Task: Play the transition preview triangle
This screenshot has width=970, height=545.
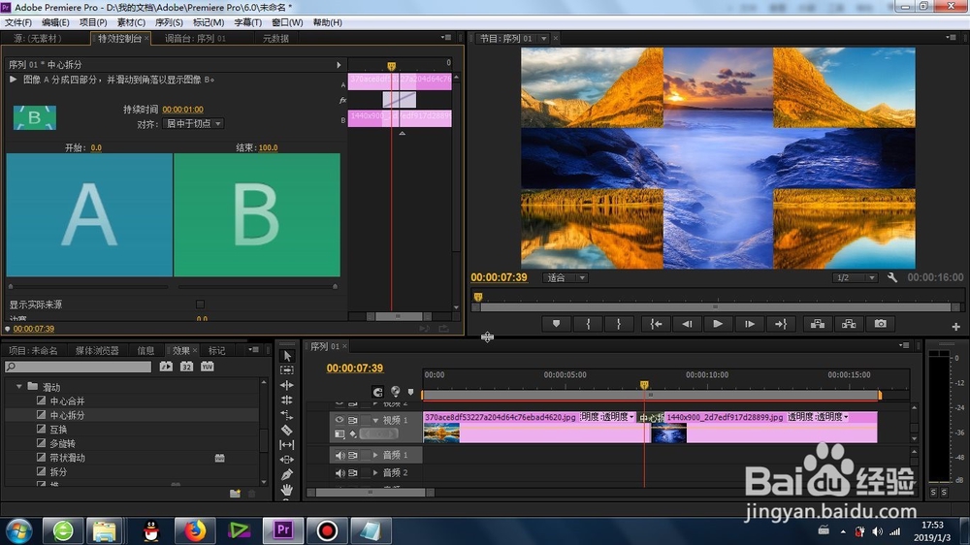Action: tap(13, 80)
